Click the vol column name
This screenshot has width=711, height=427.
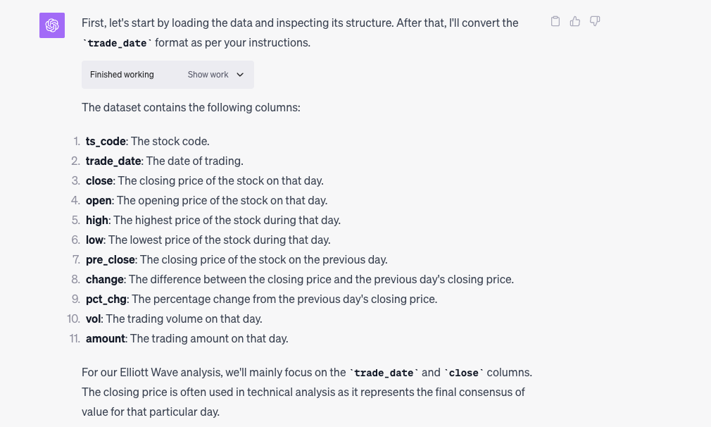(93, 319)
